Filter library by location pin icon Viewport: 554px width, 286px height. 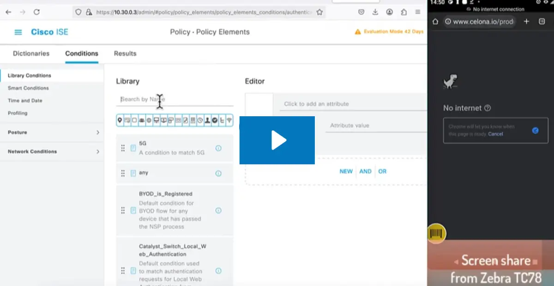tap(120, 120)
